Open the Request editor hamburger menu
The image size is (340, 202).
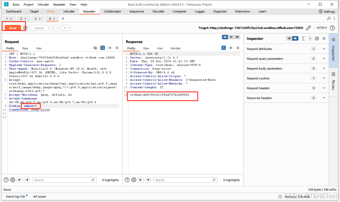pos(117,48)
